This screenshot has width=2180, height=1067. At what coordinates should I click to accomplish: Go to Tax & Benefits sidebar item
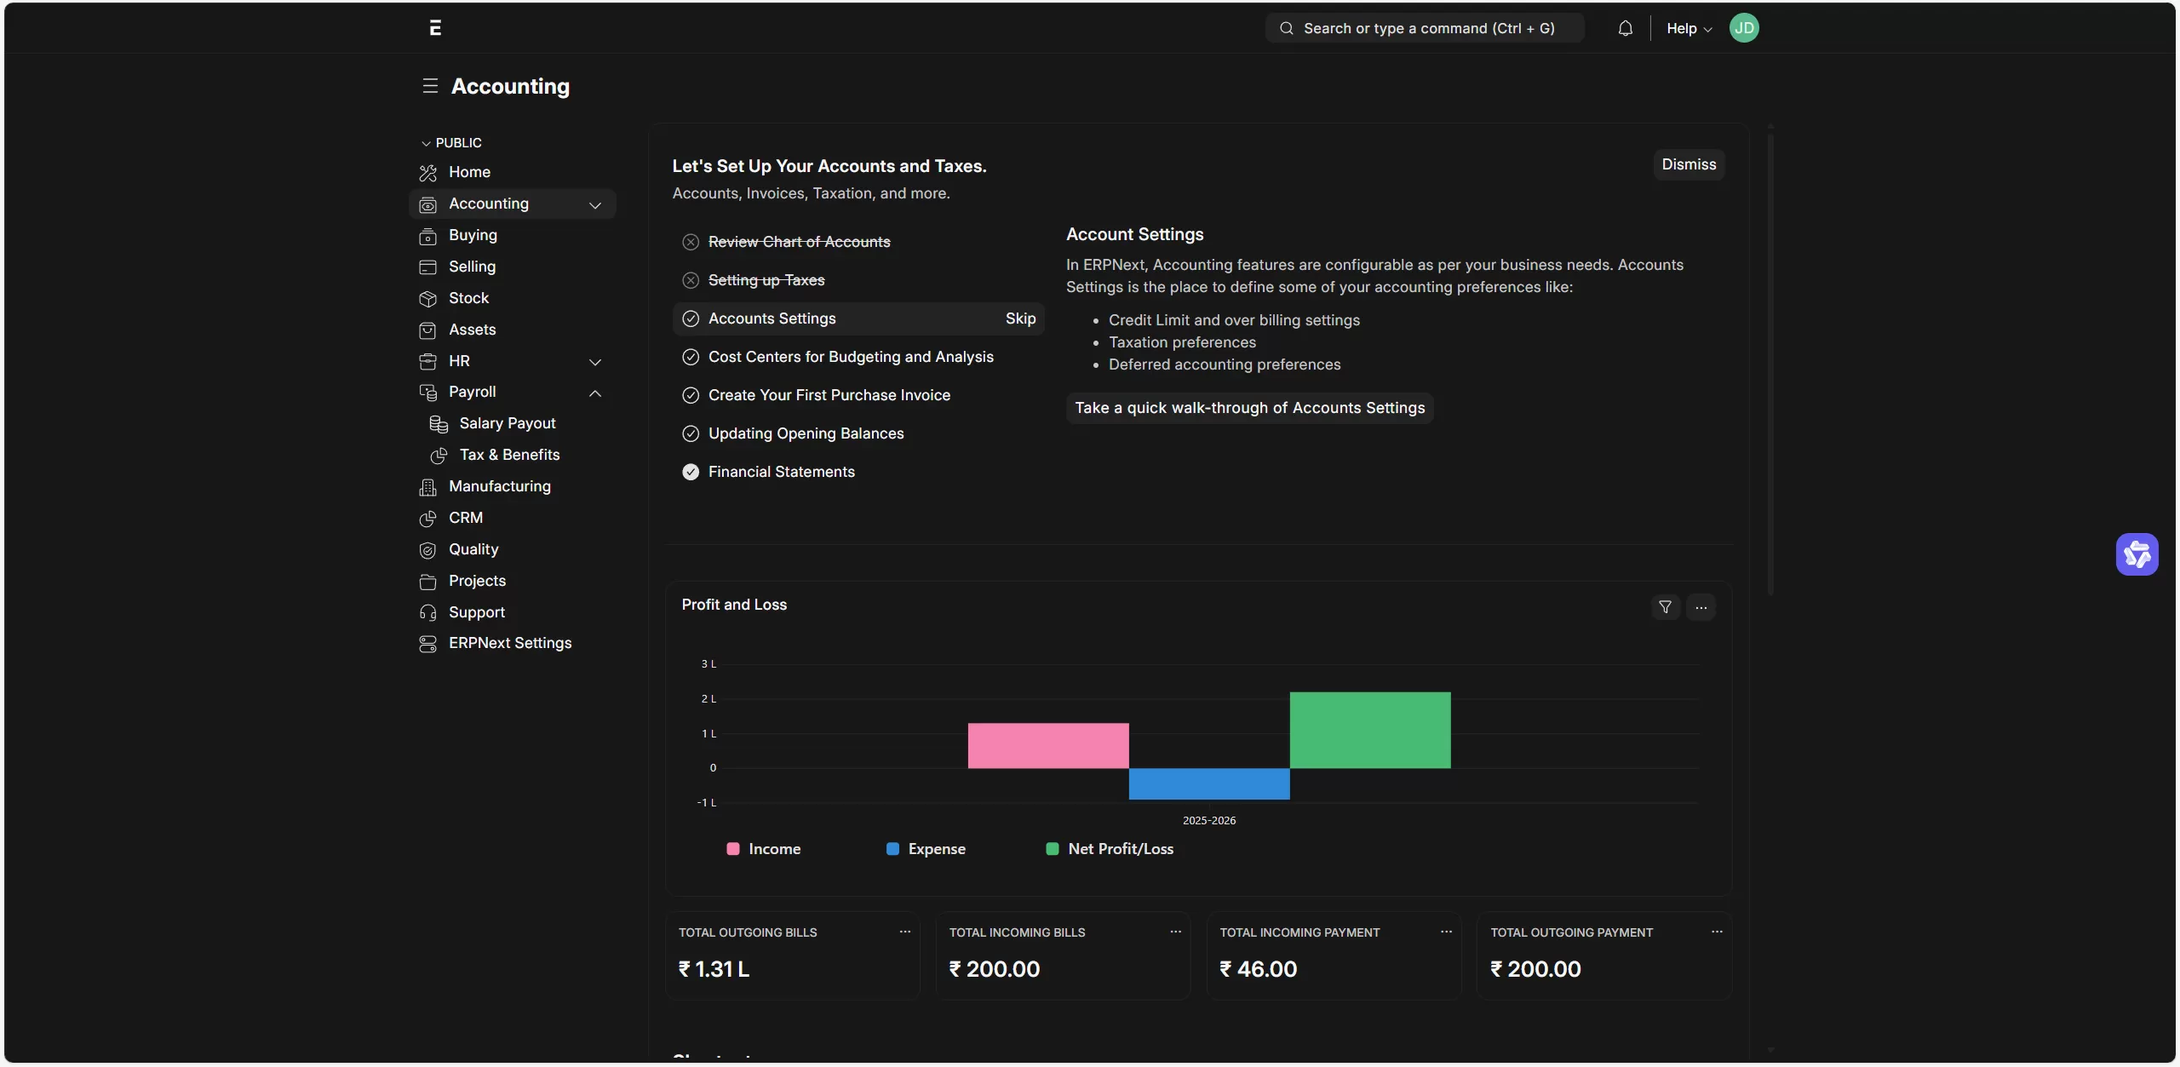tap(509, 455)
